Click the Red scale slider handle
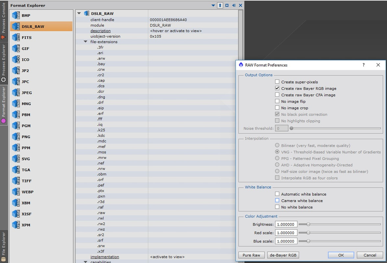 tap(308, 233)
